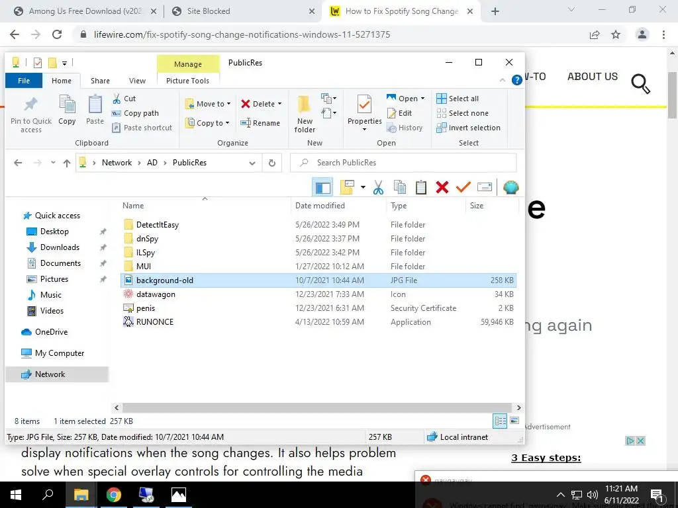
Task: Open Customize Quick Access Toolbar dropdown
Action: [64, 63]
